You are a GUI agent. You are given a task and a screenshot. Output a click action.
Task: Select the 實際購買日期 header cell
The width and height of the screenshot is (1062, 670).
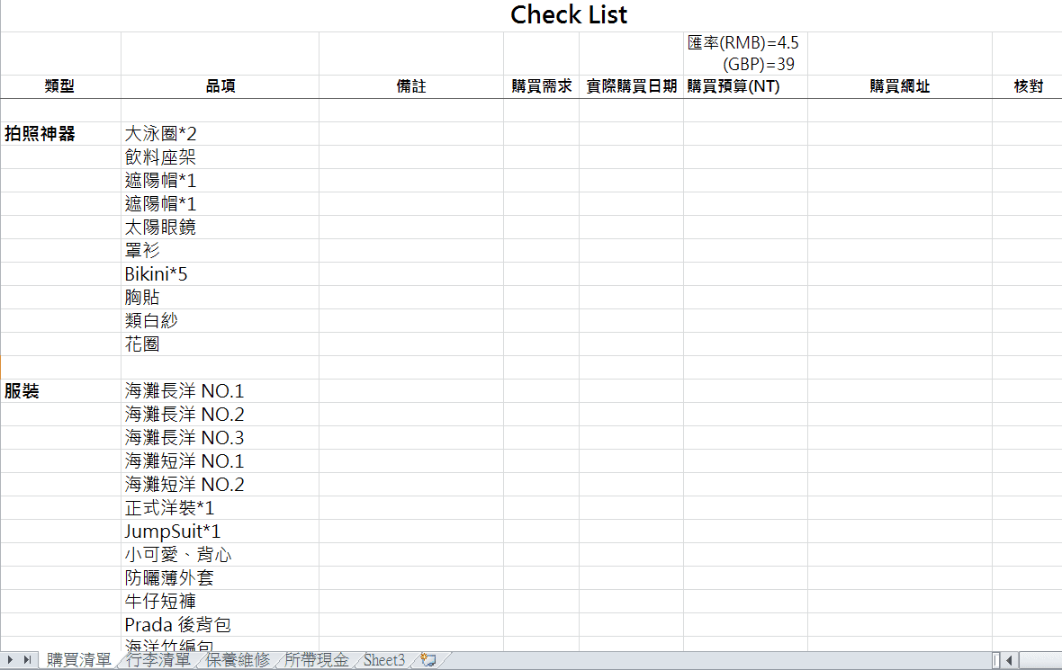(x=631, y=86)
